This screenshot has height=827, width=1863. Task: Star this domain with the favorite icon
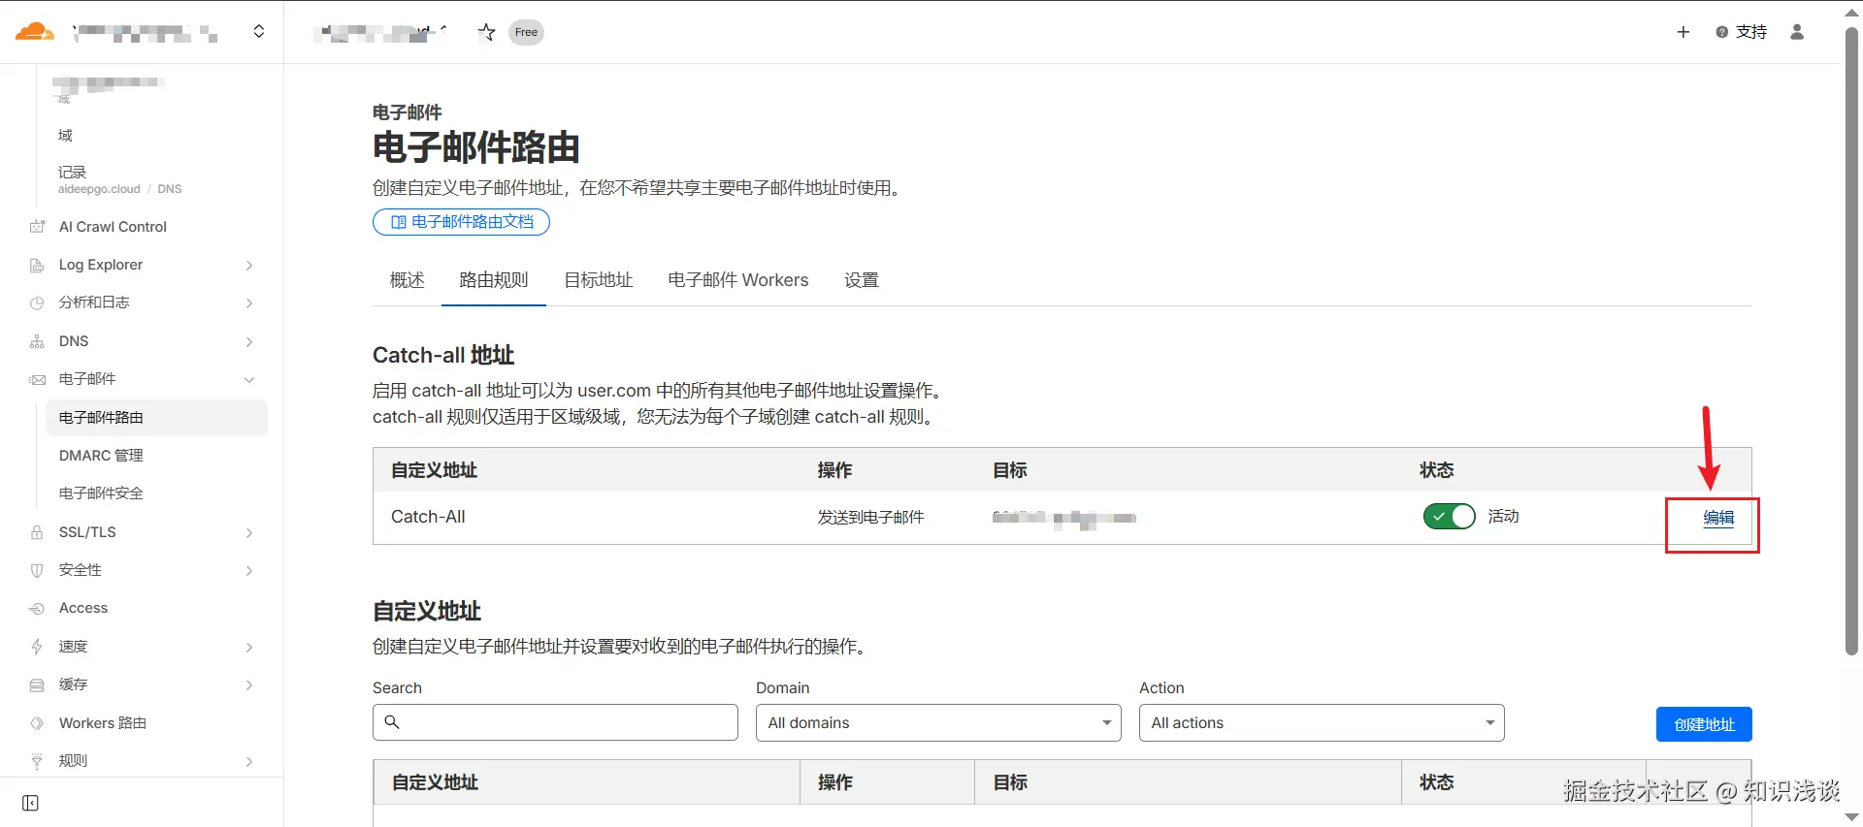click(487, 32)
